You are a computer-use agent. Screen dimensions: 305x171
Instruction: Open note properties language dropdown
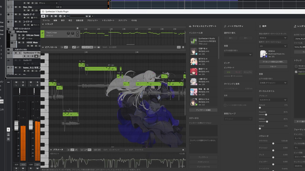(238, 55)
